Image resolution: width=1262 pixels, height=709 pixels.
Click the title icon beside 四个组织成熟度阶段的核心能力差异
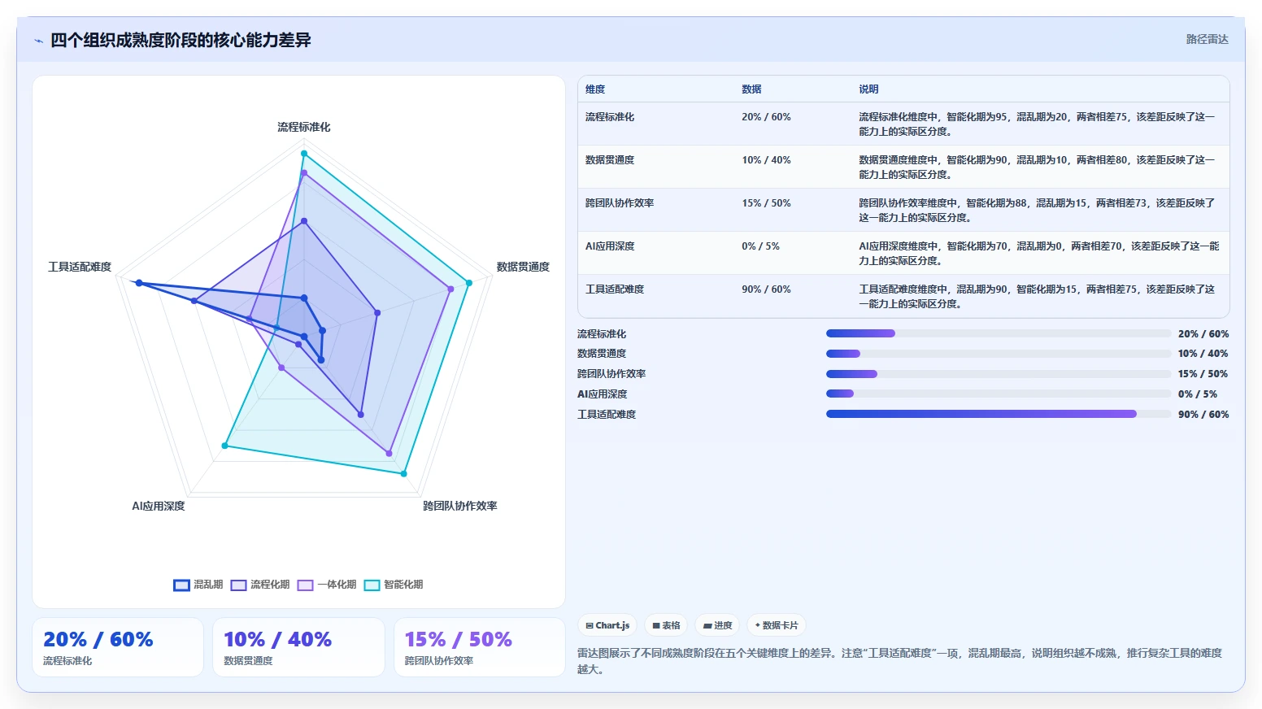click(x=38, y=41)
